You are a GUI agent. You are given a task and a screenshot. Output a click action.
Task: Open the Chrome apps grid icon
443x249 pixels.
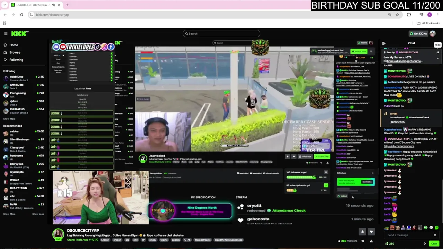coord(4,23)
